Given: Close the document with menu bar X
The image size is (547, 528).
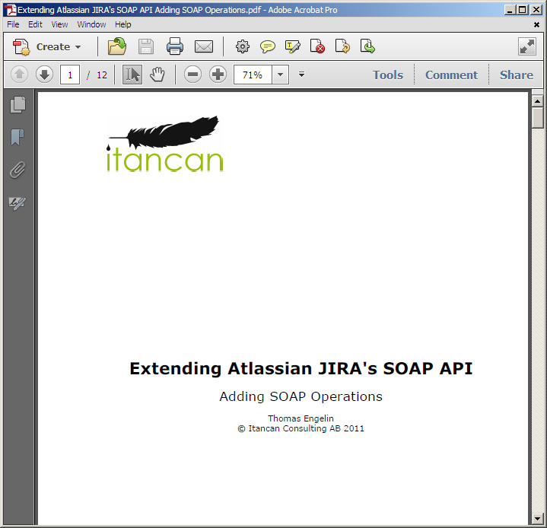Looking at the screenshot, I should [536, 25].
